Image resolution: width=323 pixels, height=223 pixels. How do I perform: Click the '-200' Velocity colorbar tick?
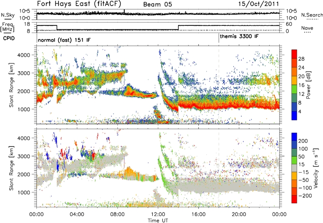tap(305, 196)
